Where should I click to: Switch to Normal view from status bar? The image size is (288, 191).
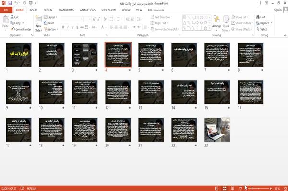(x=217, y=189)
